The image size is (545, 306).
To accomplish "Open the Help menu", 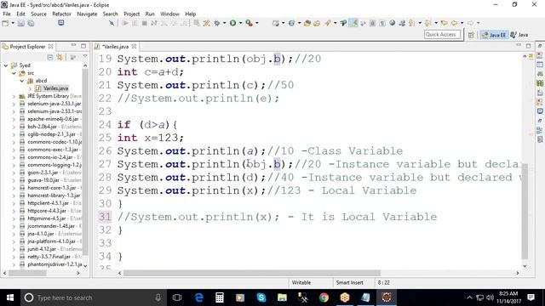I will tap(190, 14).
